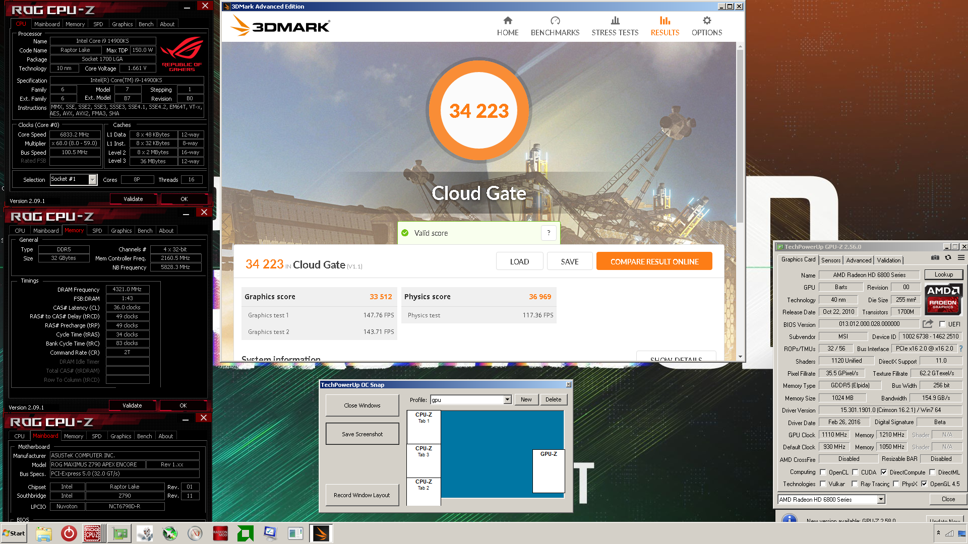Toggle the OpenCL checkbox
The height and width of the screenshot is (544, 968).
tap(823, 472)
